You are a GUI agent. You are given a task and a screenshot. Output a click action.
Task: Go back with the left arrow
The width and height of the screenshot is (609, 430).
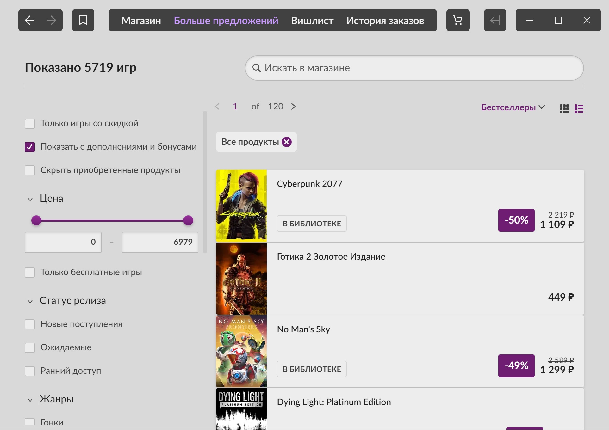pos(29,20)
